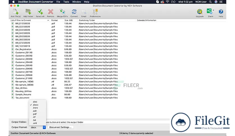This screenshot has height=136, width=235.
Task: Open the Tools menu
Action: pos(66,2)
